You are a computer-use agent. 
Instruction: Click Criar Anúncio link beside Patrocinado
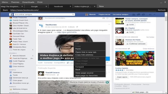click(x=148, y=49)
